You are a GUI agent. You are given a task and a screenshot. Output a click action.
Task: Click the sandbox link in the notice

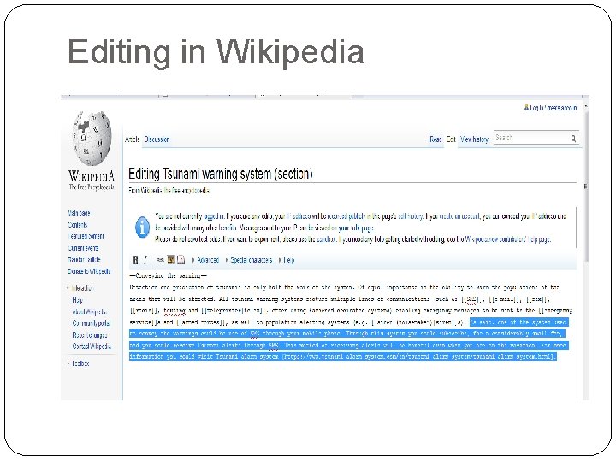(x=327, y=240)
